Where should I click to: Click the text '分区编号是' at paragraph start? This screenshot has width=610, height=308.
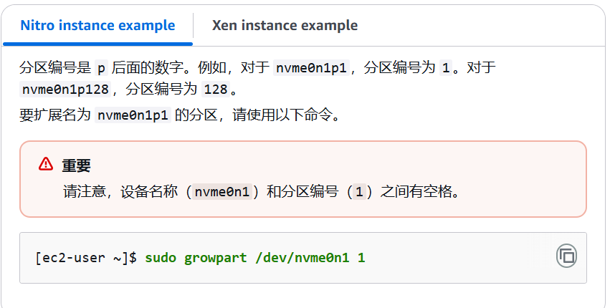[55, 67]
